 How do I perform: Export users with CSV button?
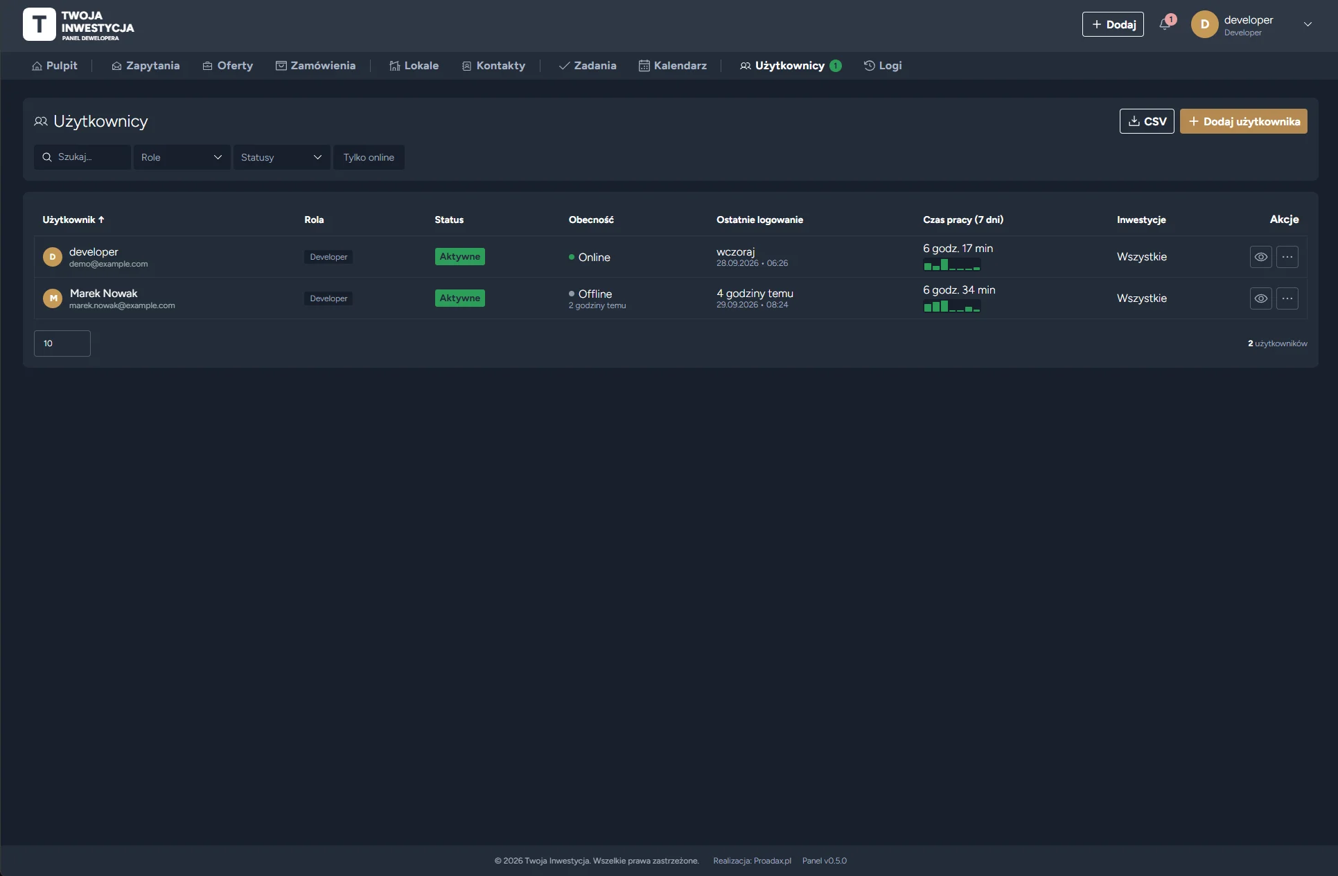[x=1147, y=121]
